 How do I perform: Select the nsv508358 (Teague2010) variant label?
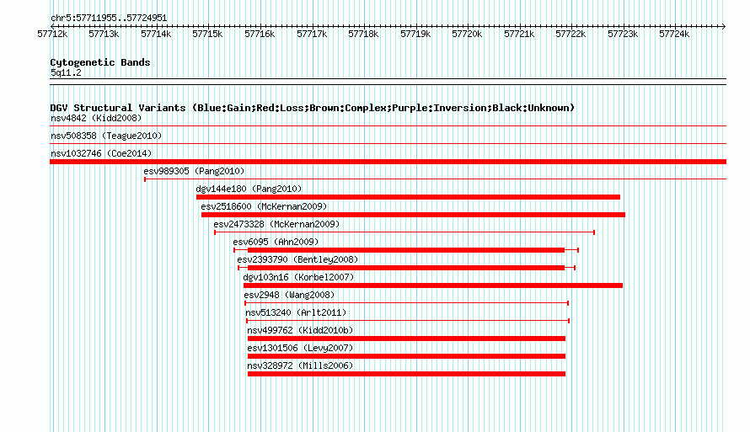[106, 136]
